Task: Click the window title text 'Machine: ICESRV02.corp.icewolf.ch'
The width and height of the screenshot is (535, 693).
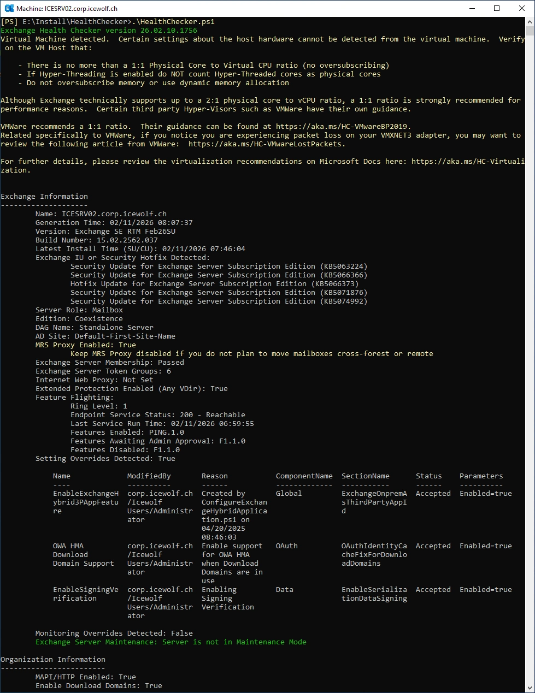Action: [67, 9]
